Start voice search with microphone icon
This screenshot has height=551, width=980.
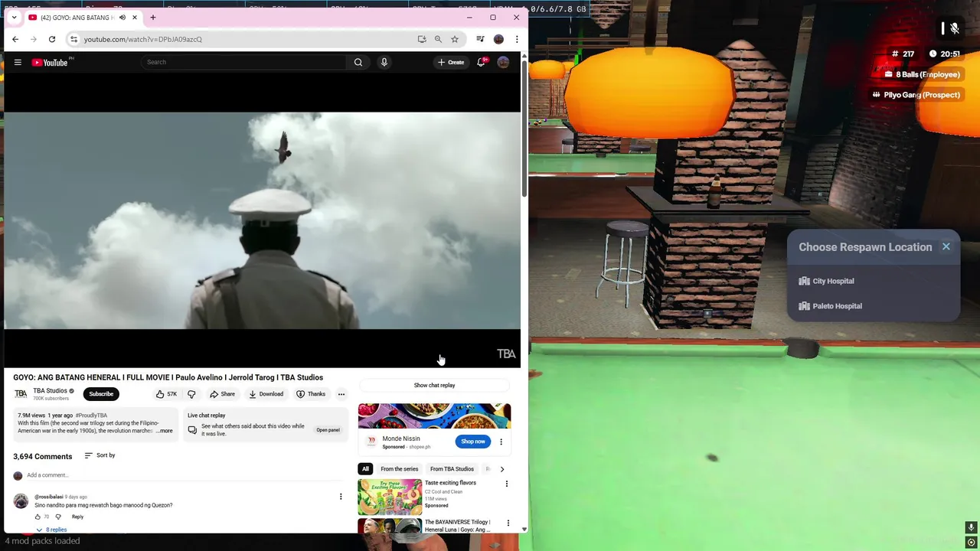(384, 62)
